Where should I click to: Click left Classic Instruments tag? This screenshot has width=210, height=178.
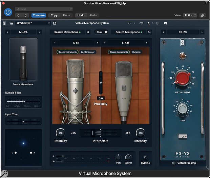tap(67, 52)
